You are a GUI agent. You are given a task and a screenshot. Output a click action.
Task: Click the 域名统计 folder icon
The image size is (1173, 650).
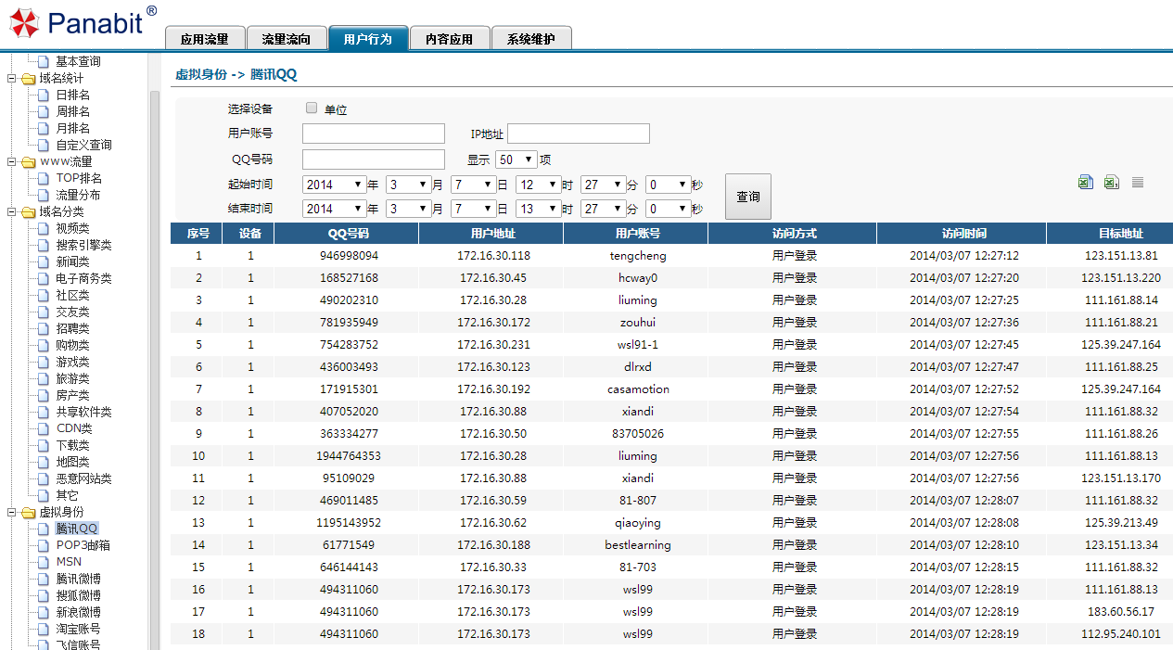(x=28, y=79)
